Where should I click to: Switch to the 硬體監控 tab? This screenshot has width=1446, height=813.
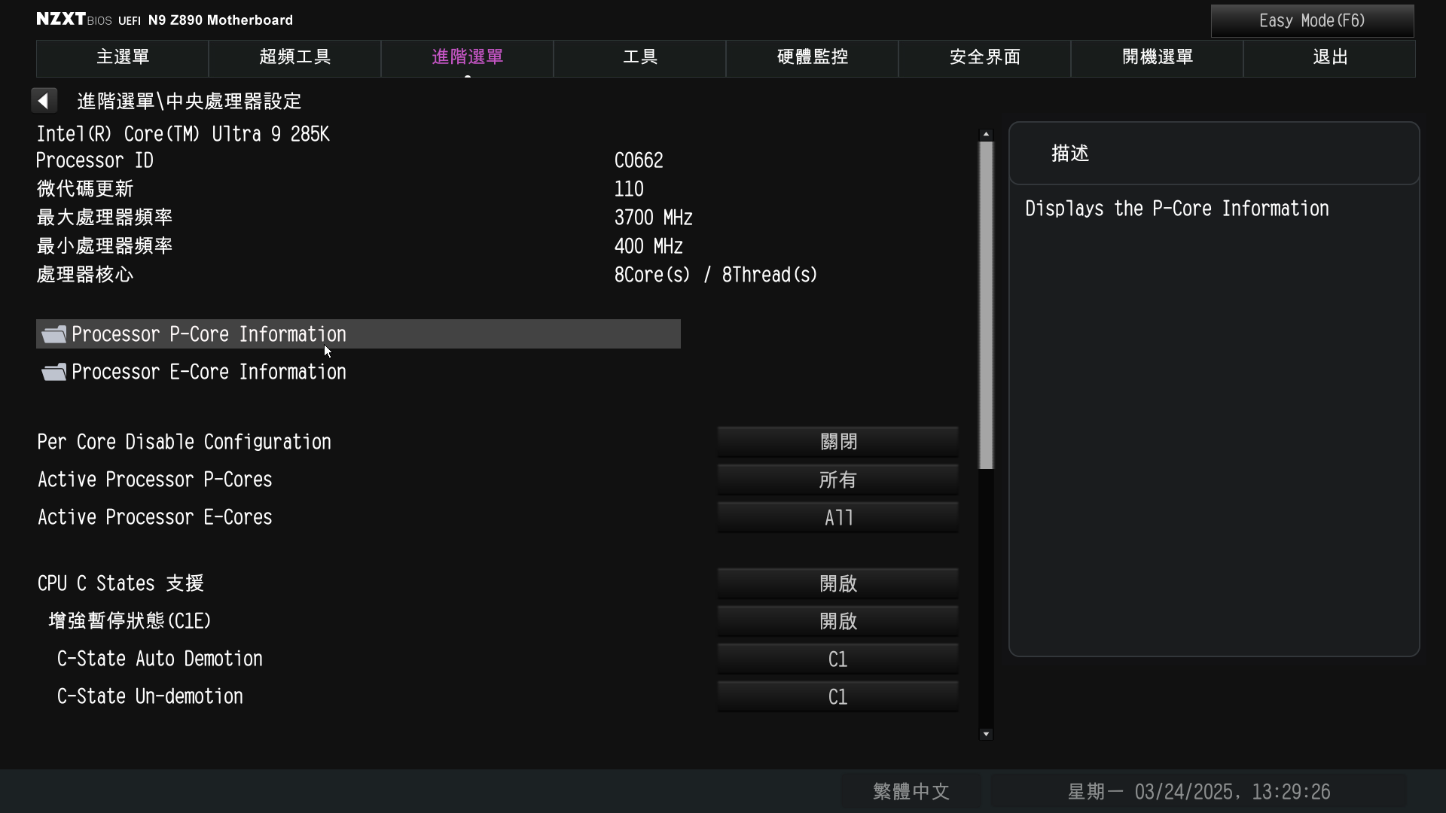813,58
